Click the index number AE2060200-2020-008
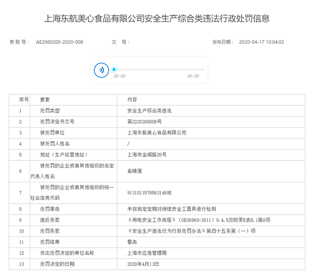319x273 pixels. 59,42
